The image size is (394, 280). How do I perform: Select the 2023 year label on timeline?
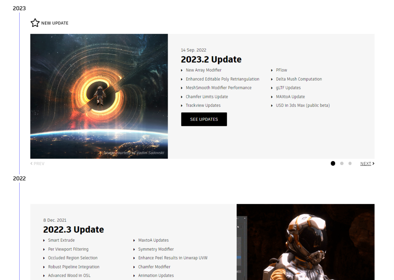[x=19, y=8]
